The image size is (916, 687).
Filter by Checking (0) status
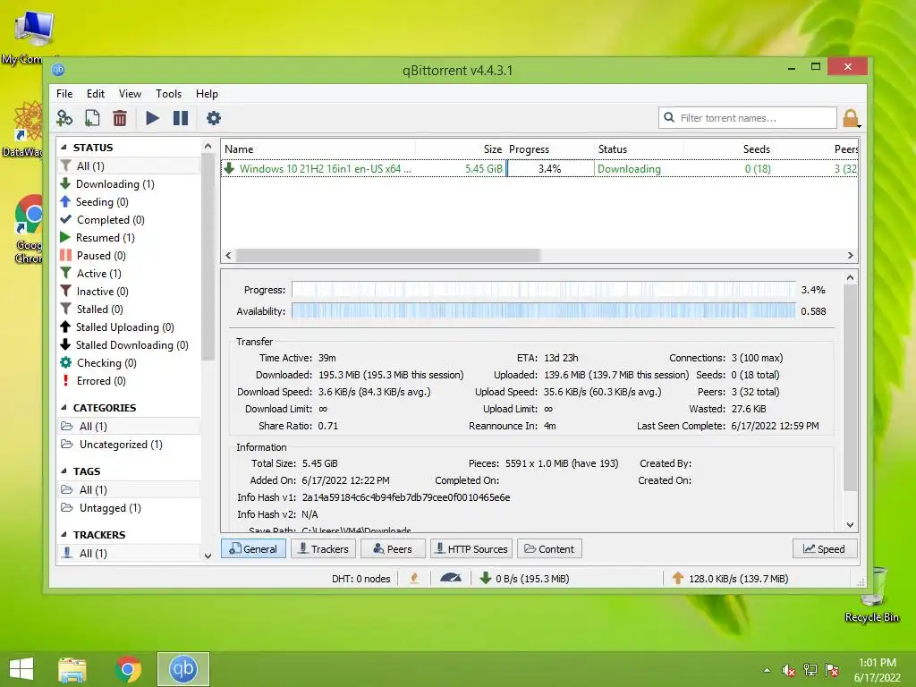[x=106, y=363]
